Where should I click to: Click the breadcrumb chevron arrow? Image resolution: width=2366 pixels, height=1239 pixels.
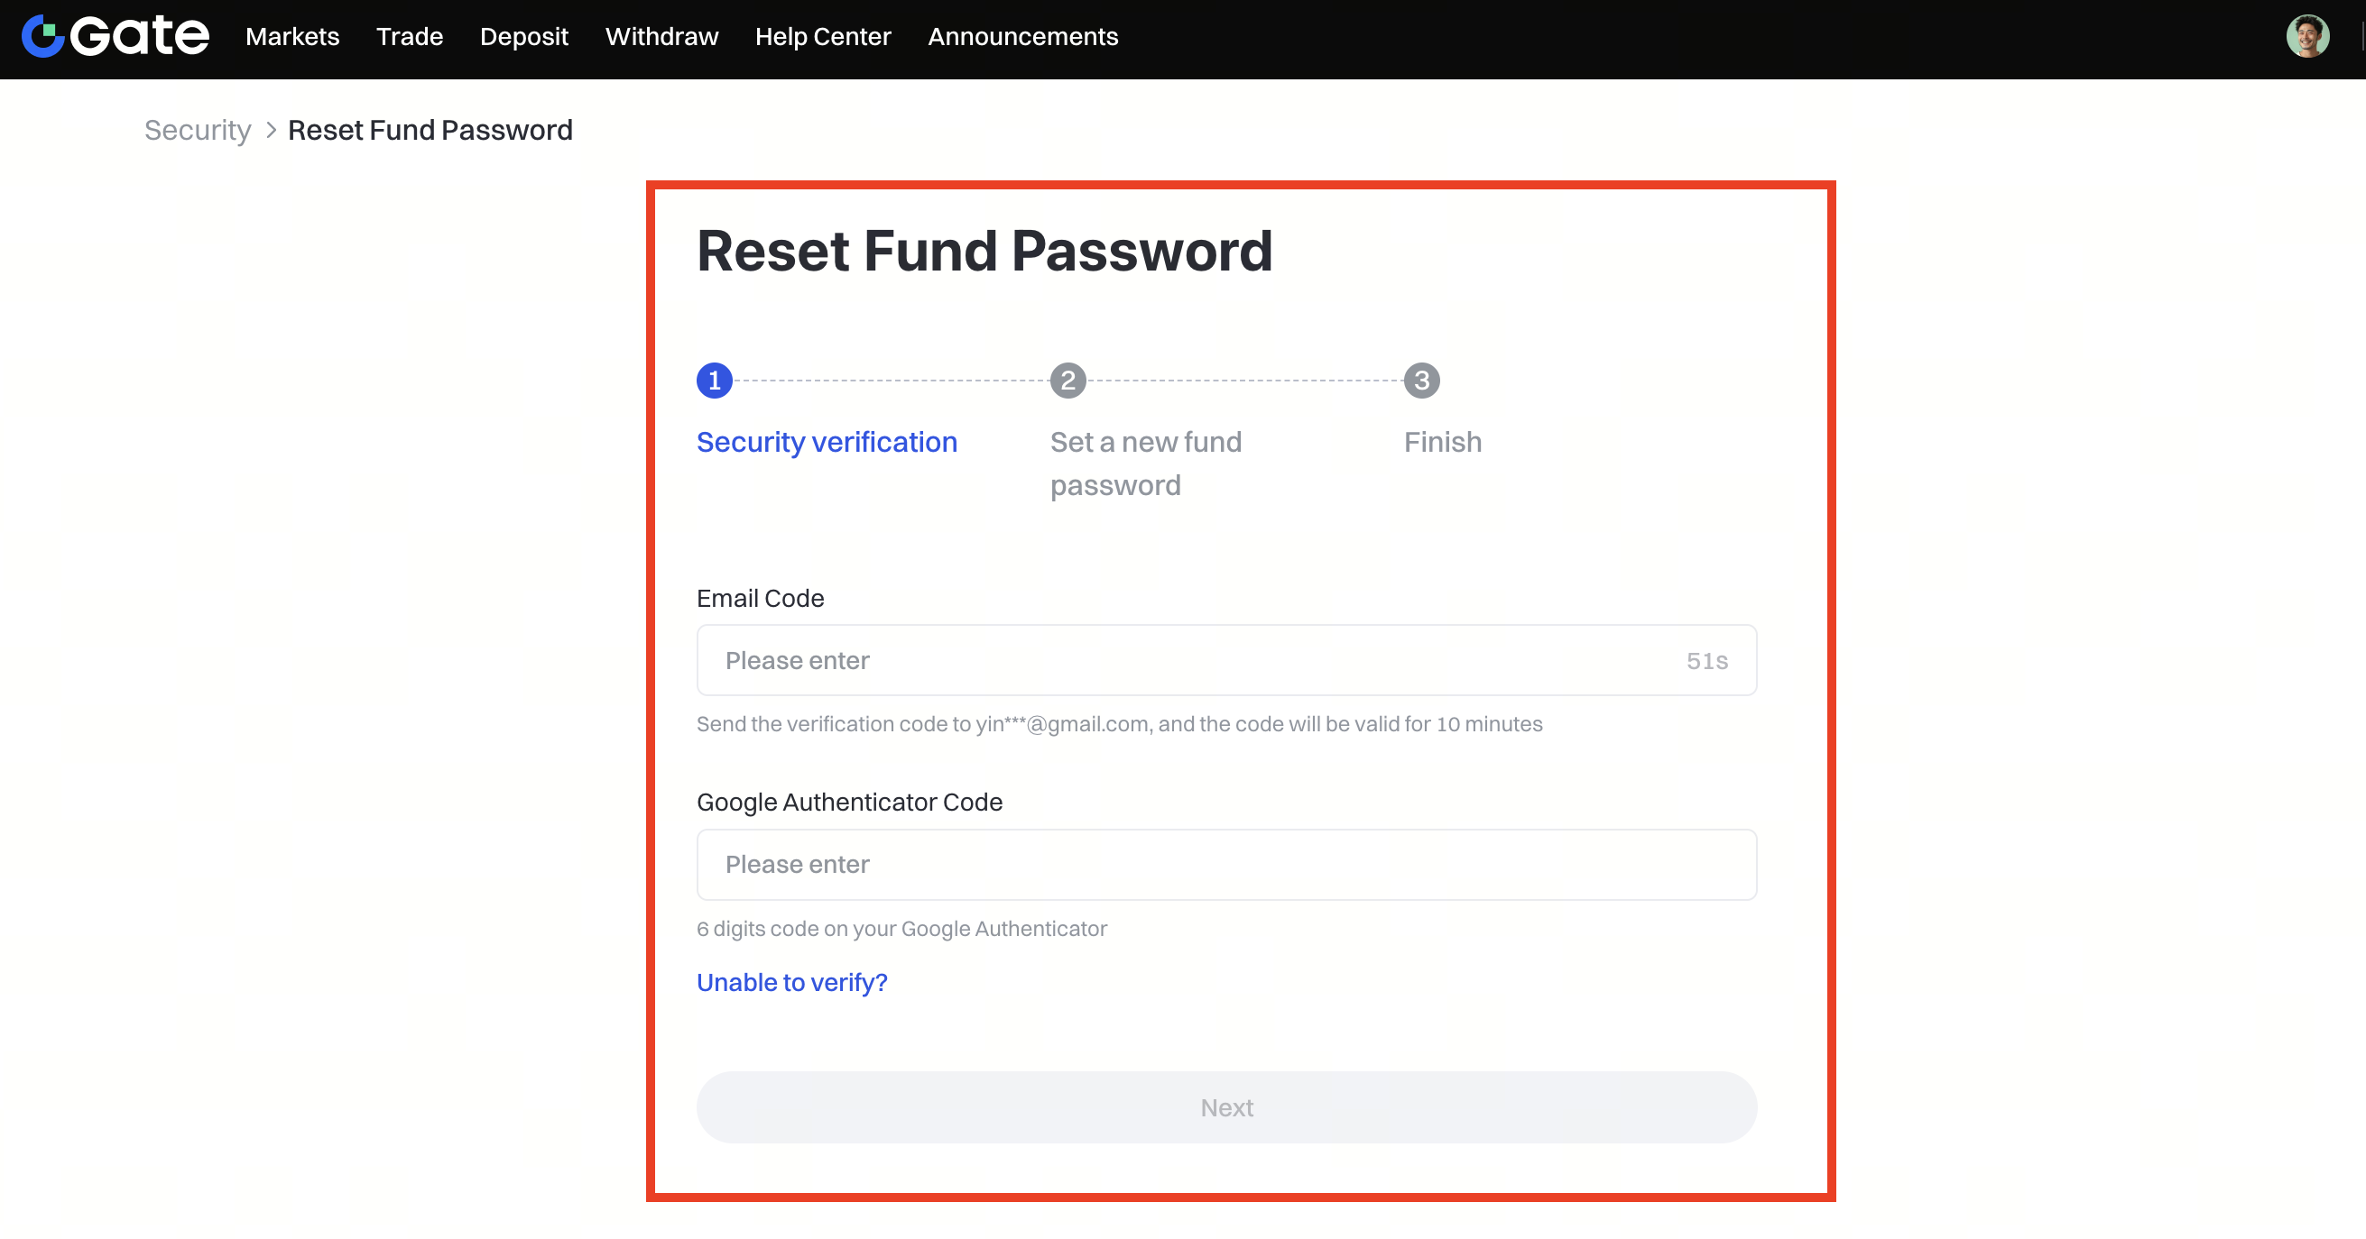click(271, 131)
